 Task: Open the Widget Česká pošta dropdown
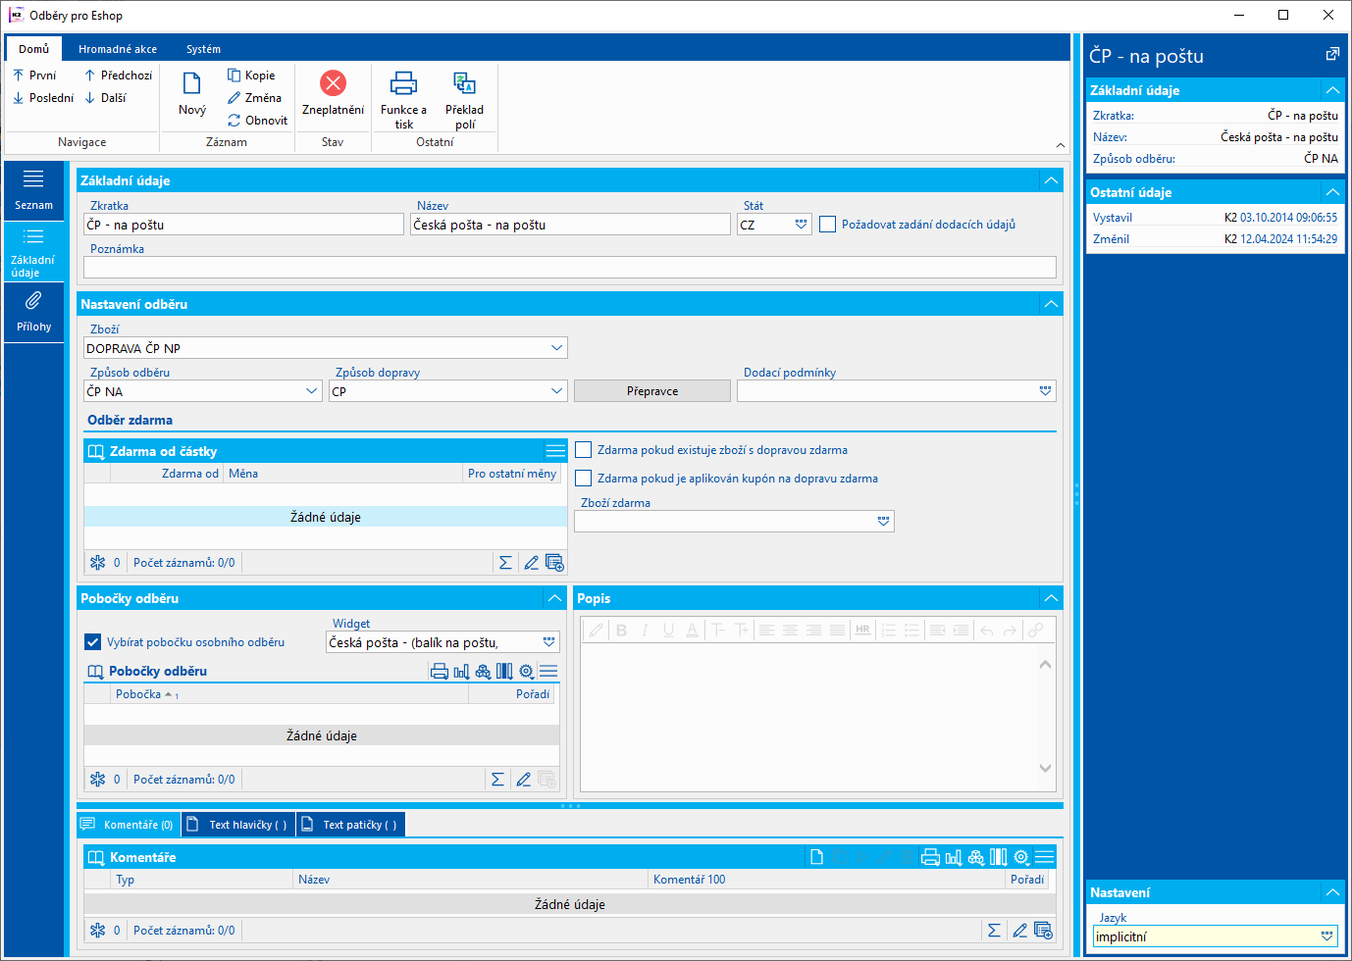pyautogui.click(x=548, y=642)
